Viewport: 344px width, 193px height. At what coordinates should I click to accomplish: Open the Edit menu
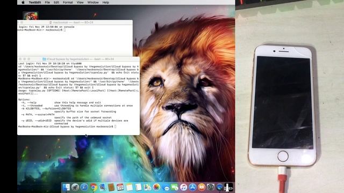[56, 2]
